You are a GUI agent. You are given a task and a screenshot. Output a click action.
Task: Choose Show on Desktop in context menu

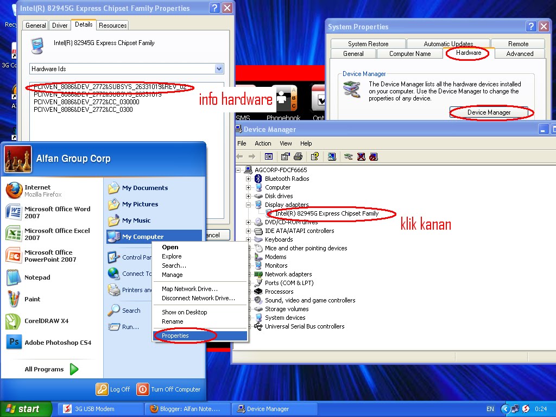(x=200, y=312)
